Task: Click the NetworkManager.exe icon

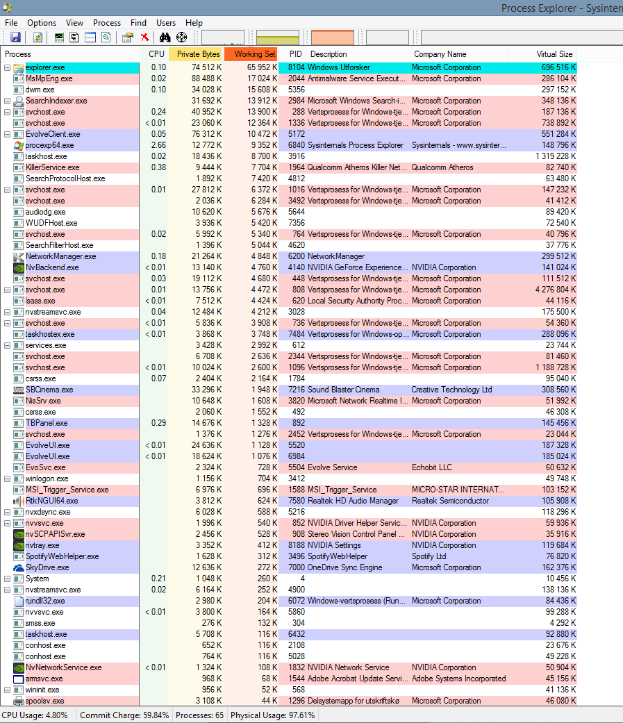Action: point(19,256)
